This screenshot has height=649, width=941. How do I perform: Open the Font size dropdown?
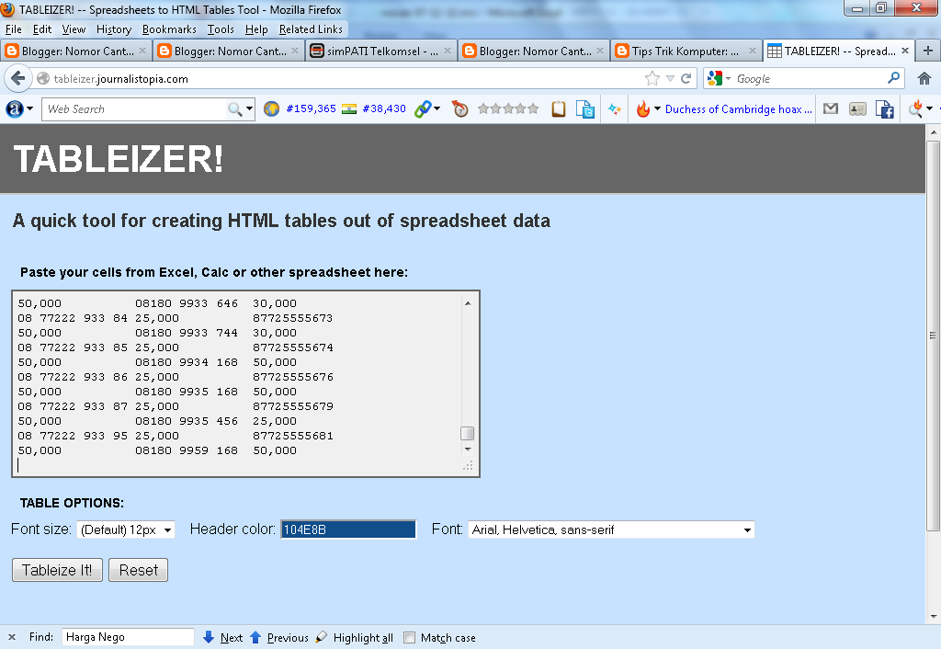[x=126, y=529]
